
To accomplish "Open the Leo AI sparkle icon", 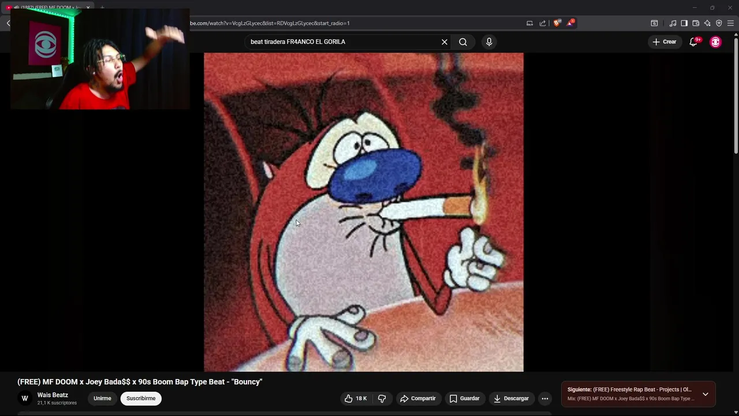I will (x=707, y=23).
